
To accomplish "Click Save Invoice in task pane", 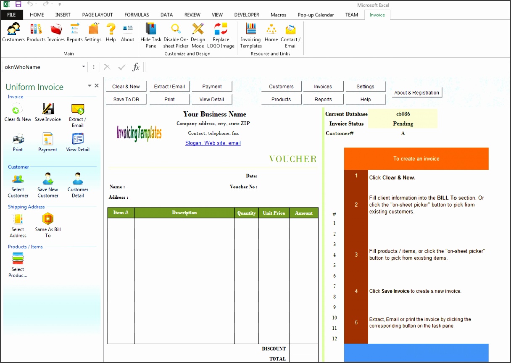I will click(x=48, y=112).
